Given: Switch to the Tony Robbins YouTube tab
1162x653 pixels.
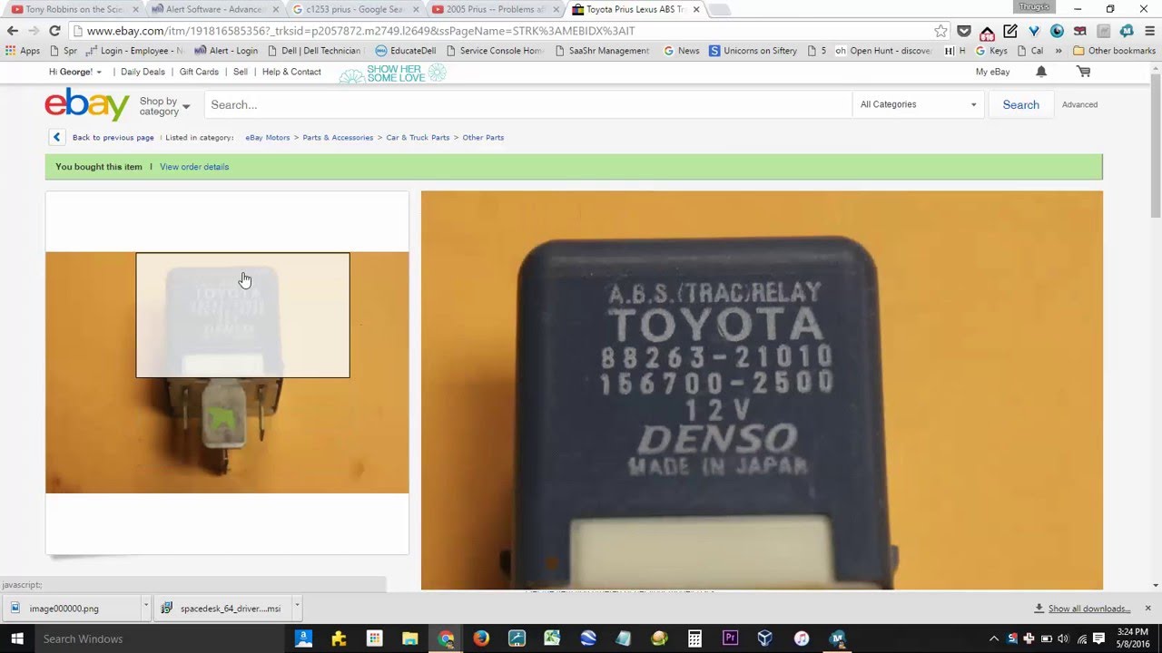Looking at the screenshot, I should coord(74,10).
